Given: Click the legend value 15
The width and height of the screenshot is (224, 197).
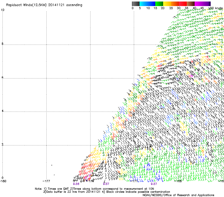Looking at the screenshot, I should (x=155, y=8).
